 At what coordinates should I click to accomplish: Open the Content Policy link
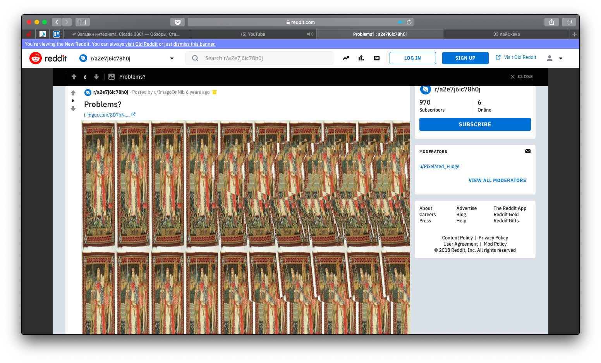(x=457, y=238)
